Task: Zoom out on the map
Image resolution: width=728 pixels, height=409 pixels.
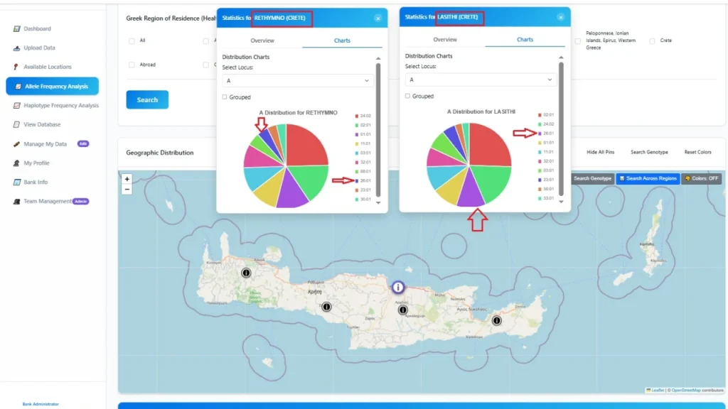Action: [x=127, y=190]
